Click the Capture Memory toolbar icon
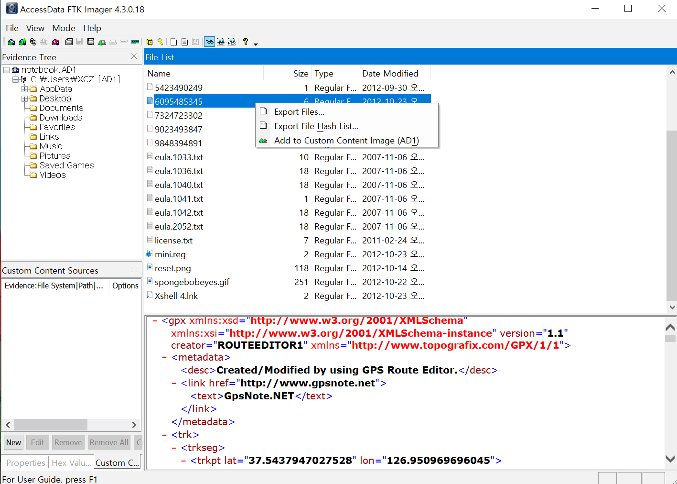The height and width of the screenshot is (484, 677). (x=135, y=42)
